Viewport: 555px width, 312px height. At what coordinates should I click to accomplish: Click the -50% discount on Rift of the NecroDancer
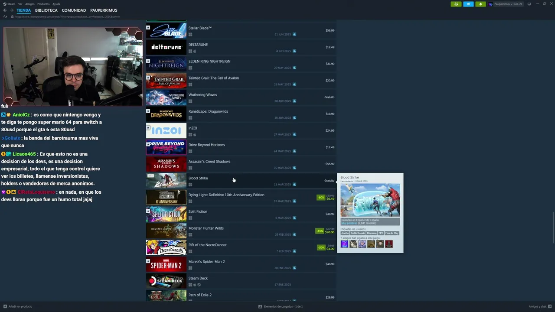tap(321, 247)
